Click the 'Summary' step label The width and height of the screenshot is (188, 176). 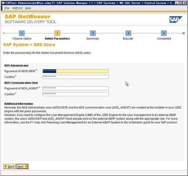coord(93,39)
